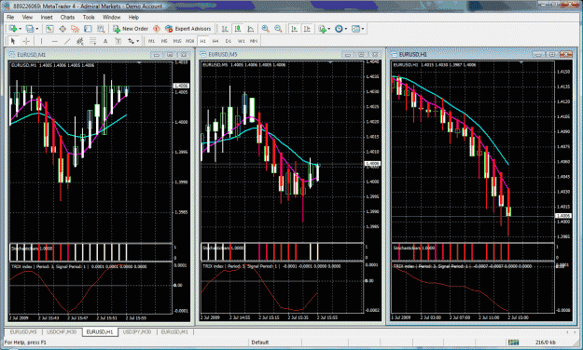Expand the Periods dropdown arrow
Viewport: 583px width, 350px height.
point(346,29)
